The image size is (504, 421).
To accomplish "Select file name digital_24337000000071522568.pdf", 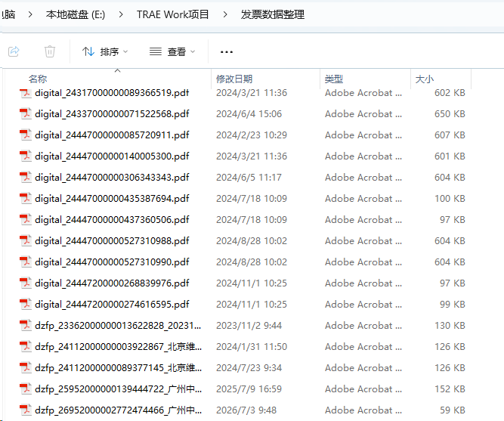I will point(112,114).
